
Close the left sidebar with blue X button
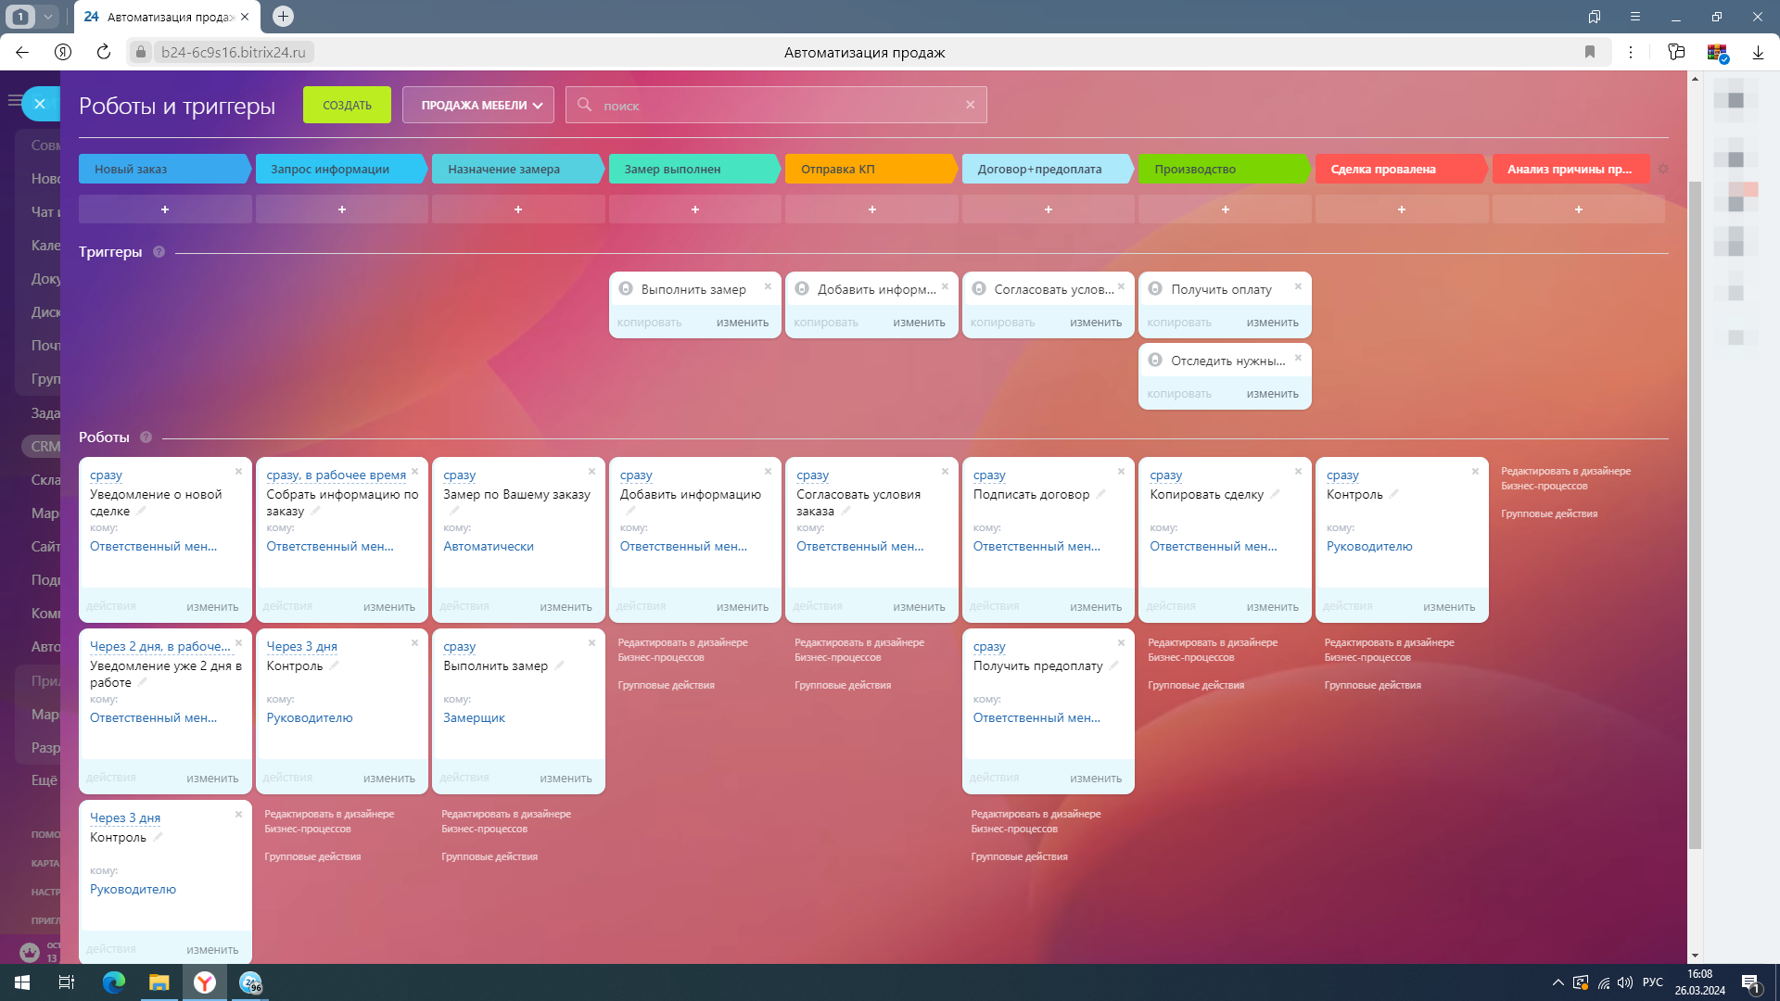click(x=40, y=105)
